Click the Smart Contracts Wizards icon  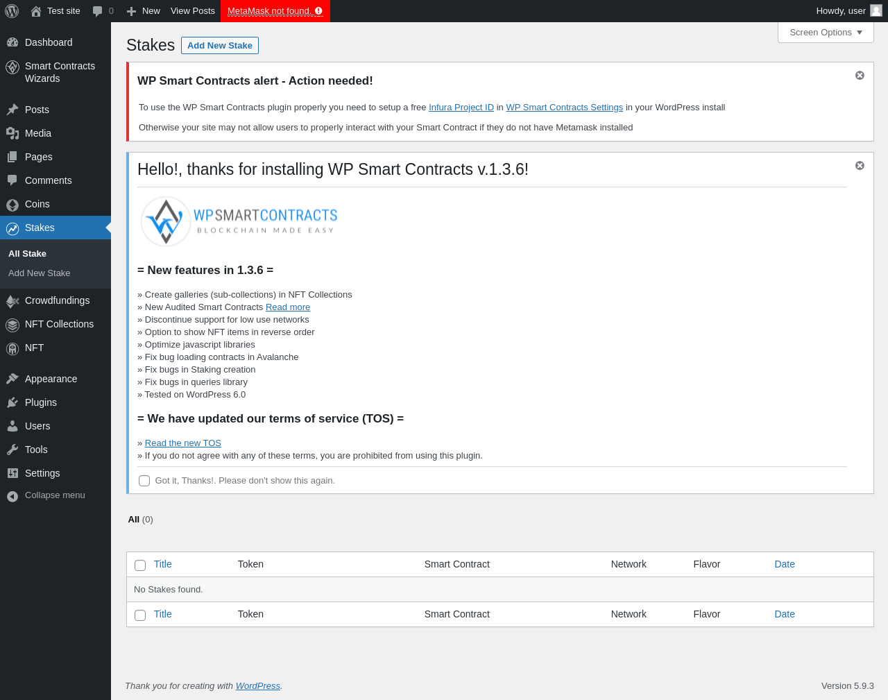12,67
